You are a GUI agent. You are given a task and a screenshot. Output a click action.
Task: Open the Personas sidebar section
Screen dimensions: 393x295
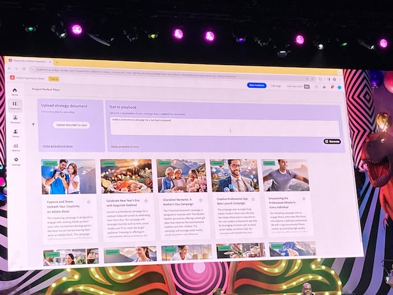[15, 119]
